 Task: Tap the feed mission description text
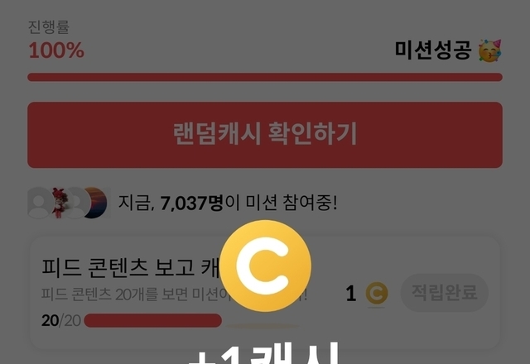tap(174, 295)
